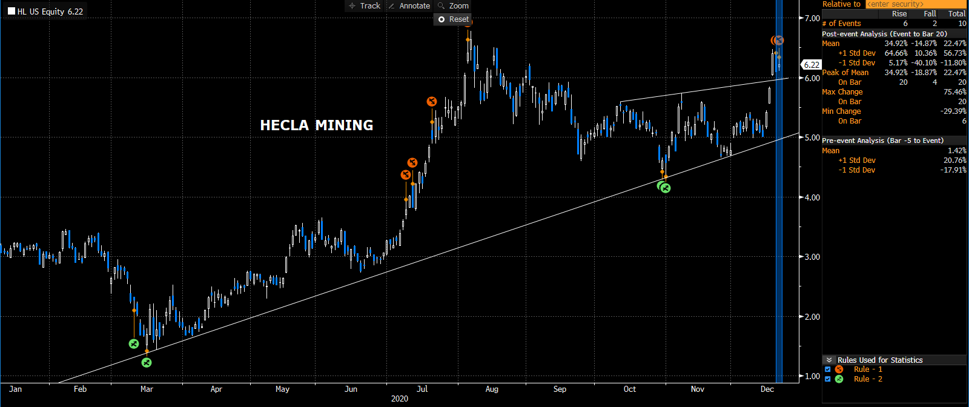Select the Zoom magnifier tool
The image size is (969, 407).
click(x=453, y=5)
